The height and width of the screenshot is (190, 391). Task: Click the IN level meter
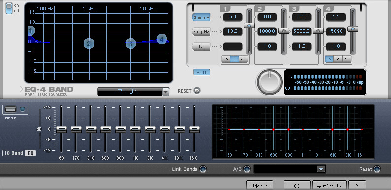pyautogui.click(x=328, y=77)
